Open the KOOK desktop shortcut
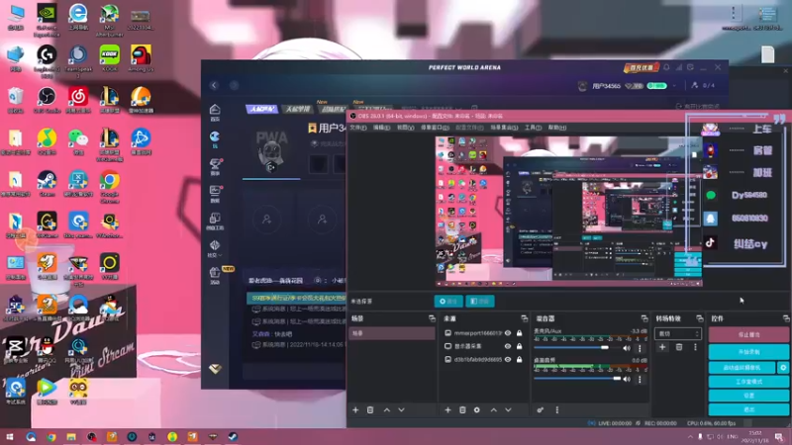Screen dimensions: 792x445 click(x=110, y=58)
